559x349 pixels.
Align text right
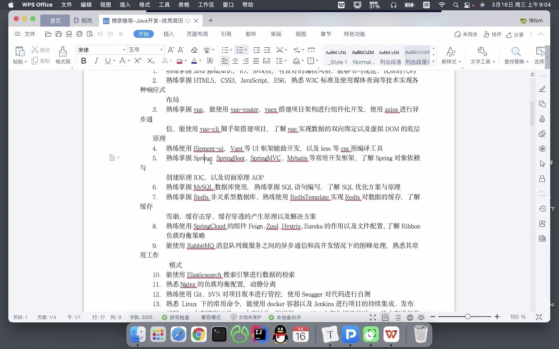[246, 61]
